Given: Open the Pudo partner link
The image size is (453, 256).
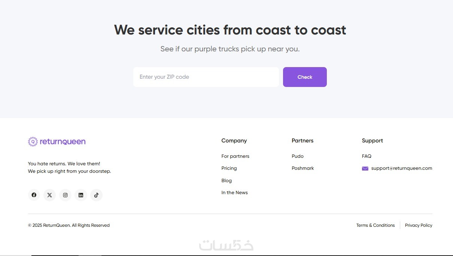Looking at the screenshot, I should 298,156.
